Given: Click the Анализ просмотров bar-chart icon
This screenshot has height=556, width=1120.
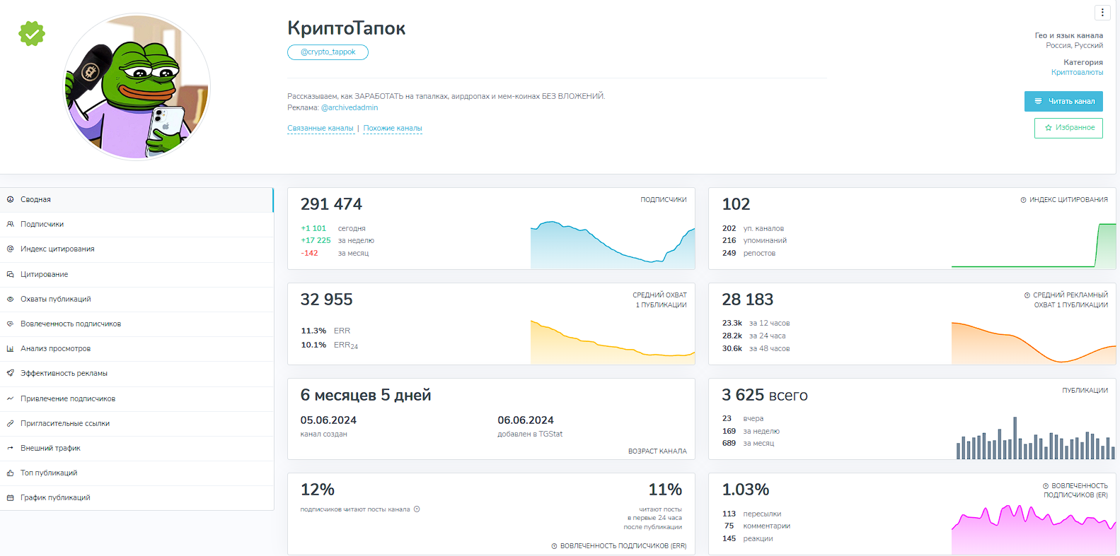Looking at the screenshot, I should coord(10,348).
